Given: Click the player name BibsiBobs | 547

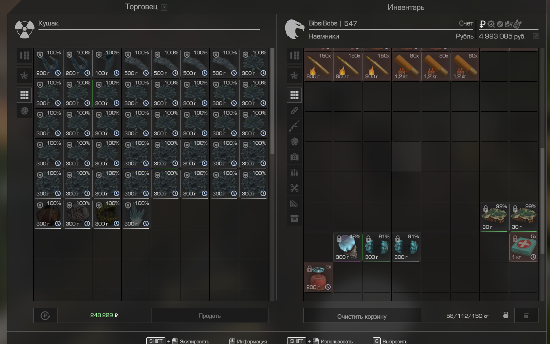Looking at the screenshot, I should coord(333,23).
